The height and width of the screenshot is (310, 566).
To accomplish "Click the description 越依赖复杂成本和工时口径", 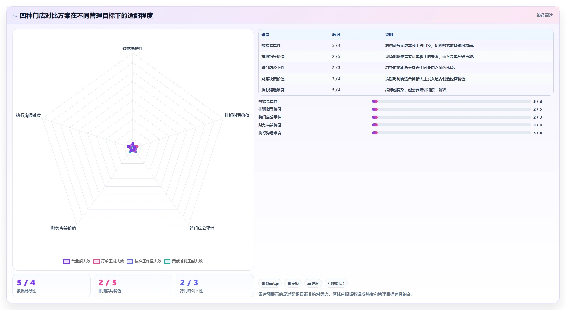I will [430, 46].
